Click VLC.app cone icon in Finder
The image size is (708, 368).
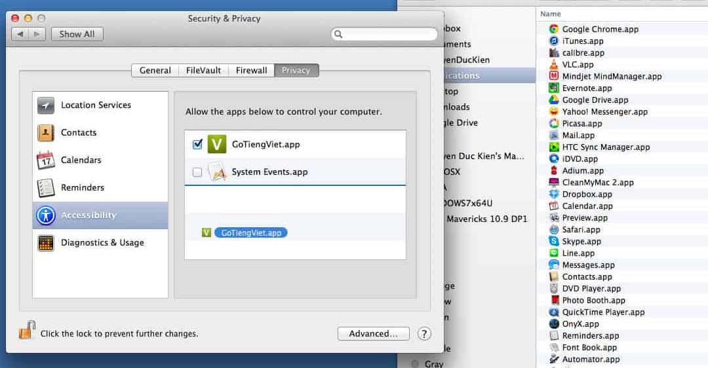pyautogui.click(x=553, y=64)
